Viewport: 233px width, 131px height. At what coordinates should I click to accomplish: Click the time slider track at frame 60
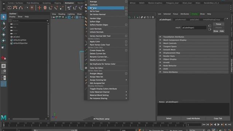click(x=94, y=125)
